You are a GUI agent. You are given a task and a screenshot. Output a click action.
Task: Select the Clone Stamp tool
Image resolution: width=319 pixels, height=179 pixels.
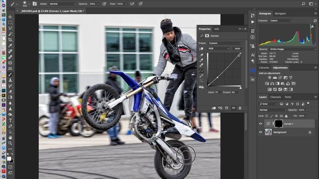[x=10, y=80]
